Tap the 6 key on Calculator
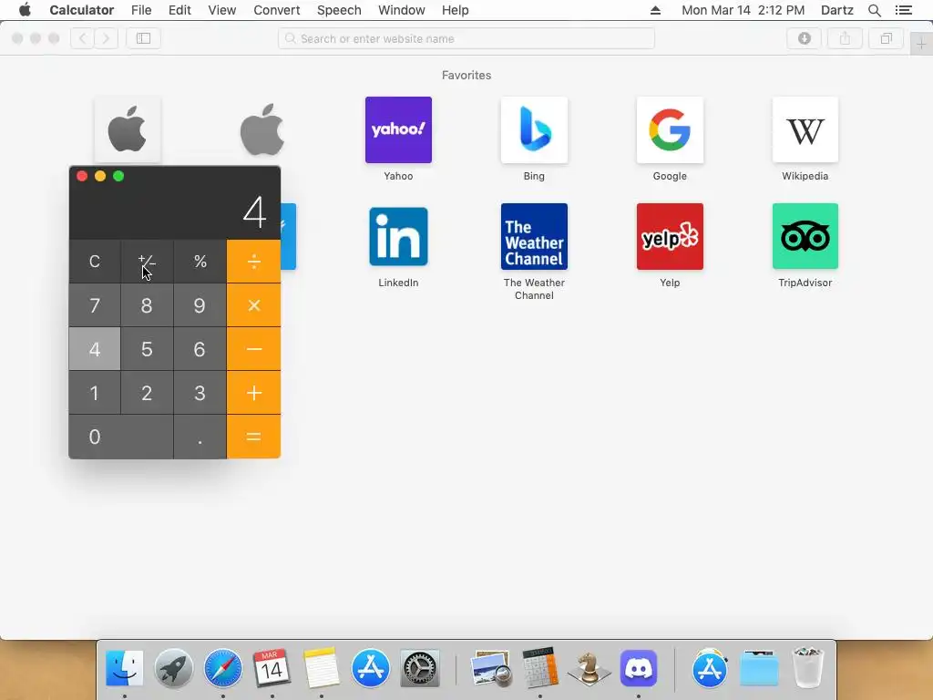This screenshot has height=700, width=933. coord(200,349)
